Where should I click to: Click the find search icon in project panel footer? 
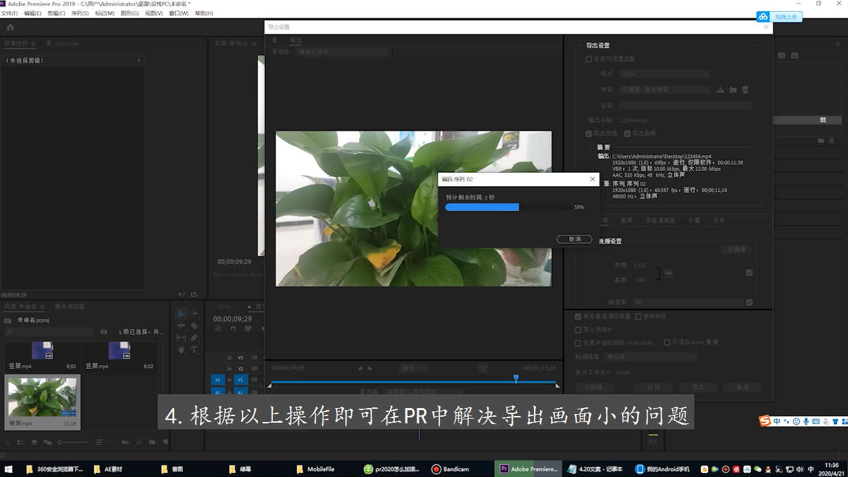click(140, 442)
